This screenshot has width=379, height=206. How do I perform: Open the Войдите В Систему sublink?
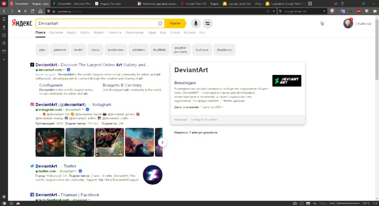click(x=122, y=85)
